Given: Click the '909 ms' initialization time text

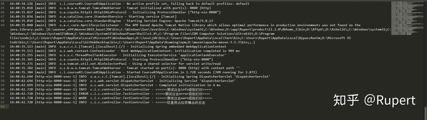Looking at the screenshot, I should point(233,51).
